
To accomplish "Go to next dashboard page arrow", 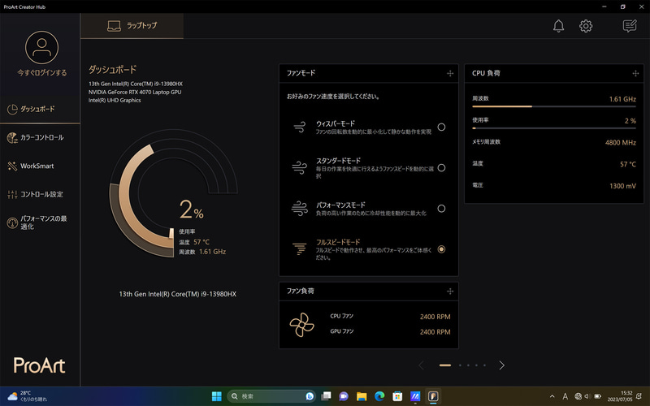I will pos(501,365).
